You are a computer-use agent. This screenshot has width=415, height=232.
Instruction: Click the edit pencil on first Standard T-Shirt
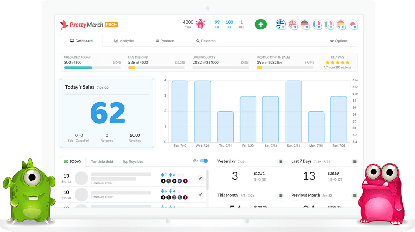(x=200, y=178)
